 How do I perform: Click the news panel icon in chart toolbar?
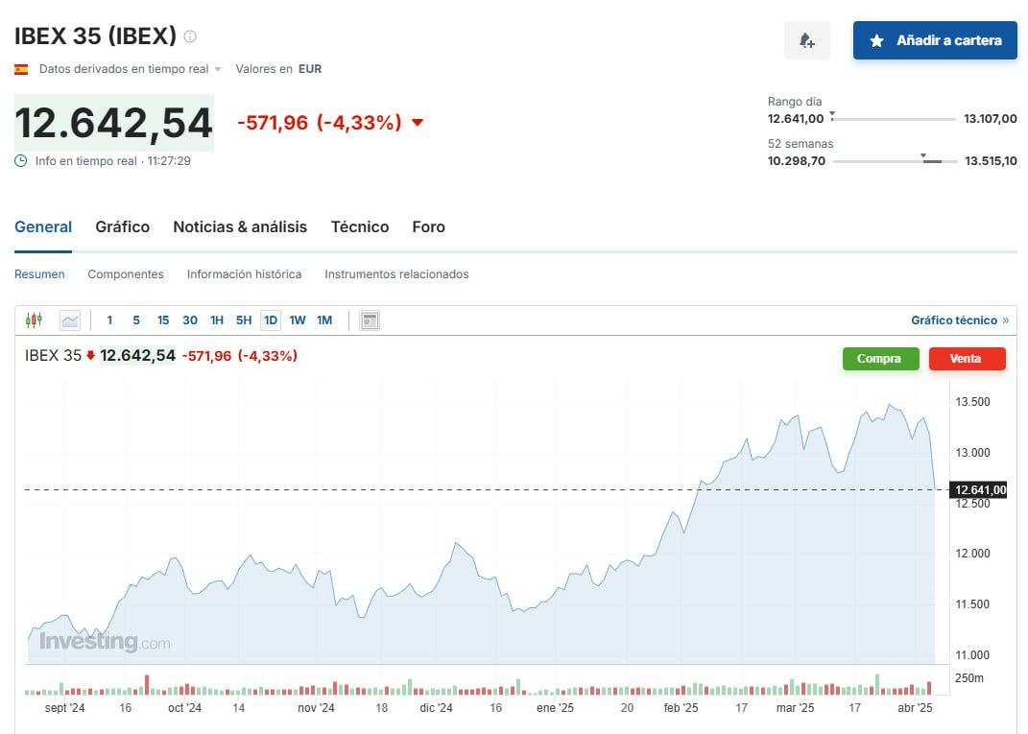pos(370,320)
